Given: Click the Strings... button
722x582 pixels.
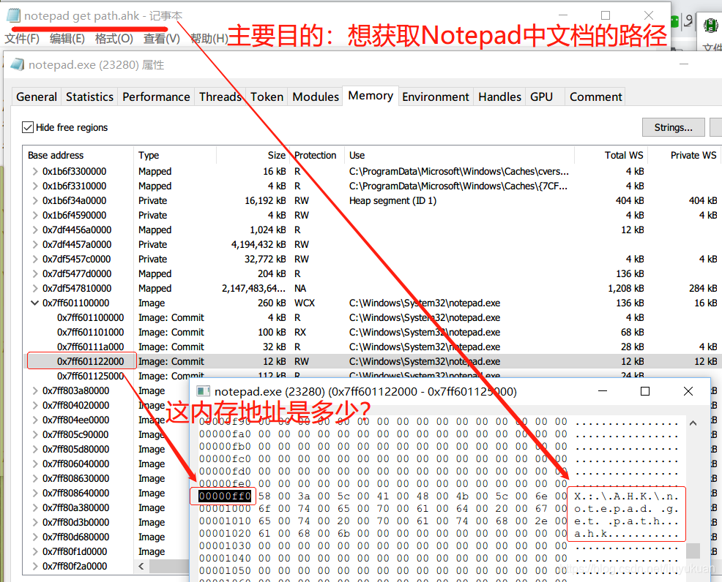Looking at the screenshot, I should (x=673, y=127).
